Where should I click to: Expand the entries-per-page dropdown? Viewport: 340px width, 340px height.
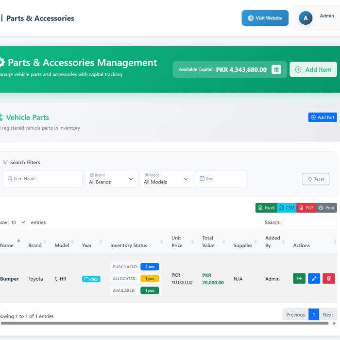tap(19, 222)
